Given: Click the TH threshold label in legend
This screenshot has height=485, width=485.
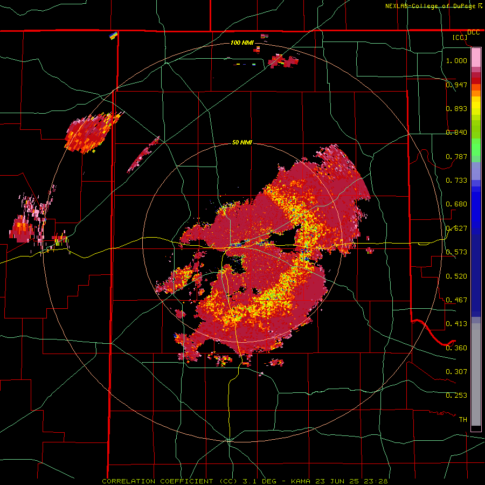Looking at the screenshot, I should 463,419.
